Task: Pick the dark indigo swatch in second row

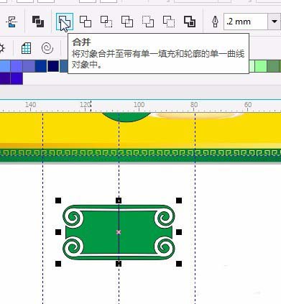Action: coord(5,78)
